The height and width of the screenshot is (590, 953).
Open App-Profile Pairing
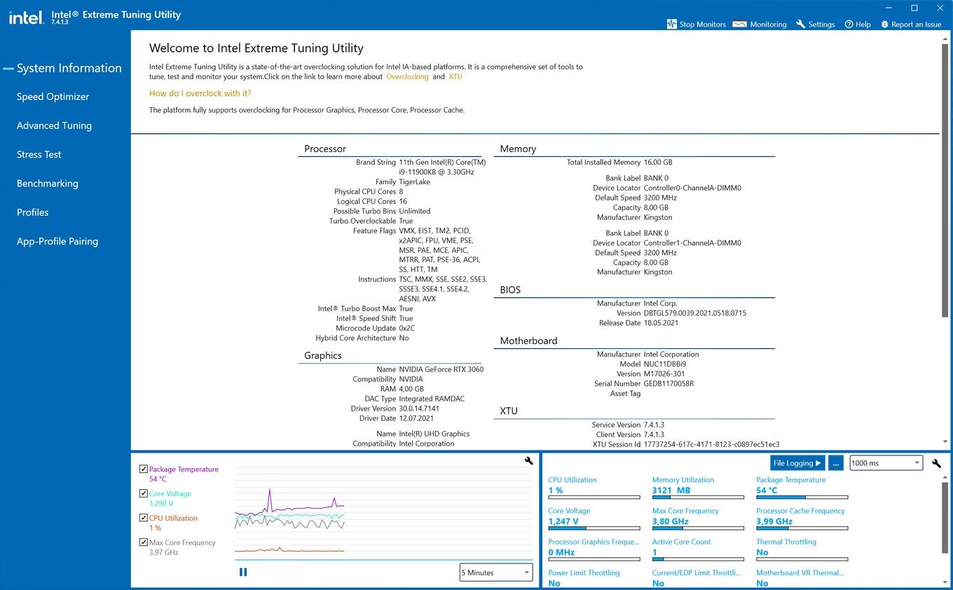57,241
